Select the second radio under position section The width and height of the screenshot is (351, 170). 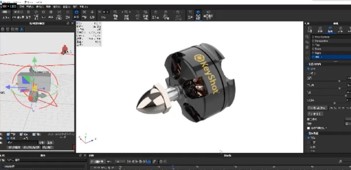pyautogui.click(x=308, y=73)
